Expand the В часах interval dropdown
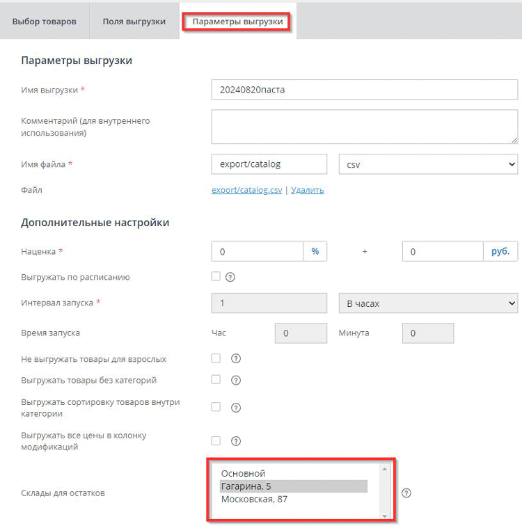 (429, 303)
